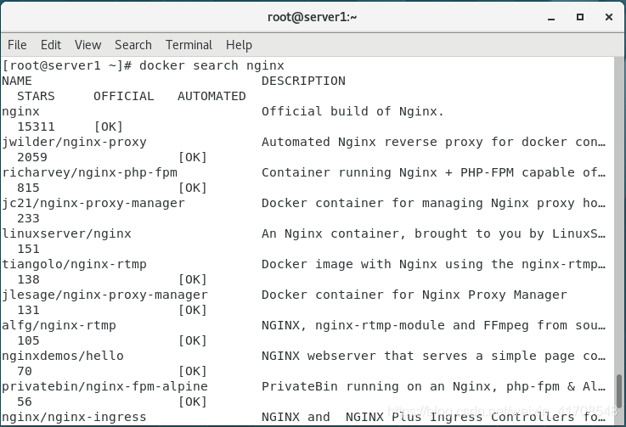Click linuxserver/nginx image name
This screenshot has height=427, width=626.
66,233
